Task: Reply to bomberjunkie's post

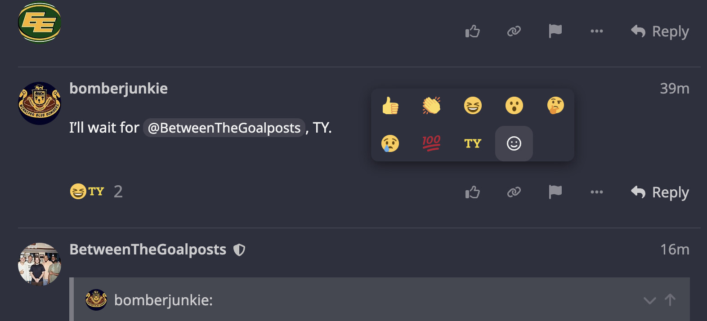Action: [660, 192]
